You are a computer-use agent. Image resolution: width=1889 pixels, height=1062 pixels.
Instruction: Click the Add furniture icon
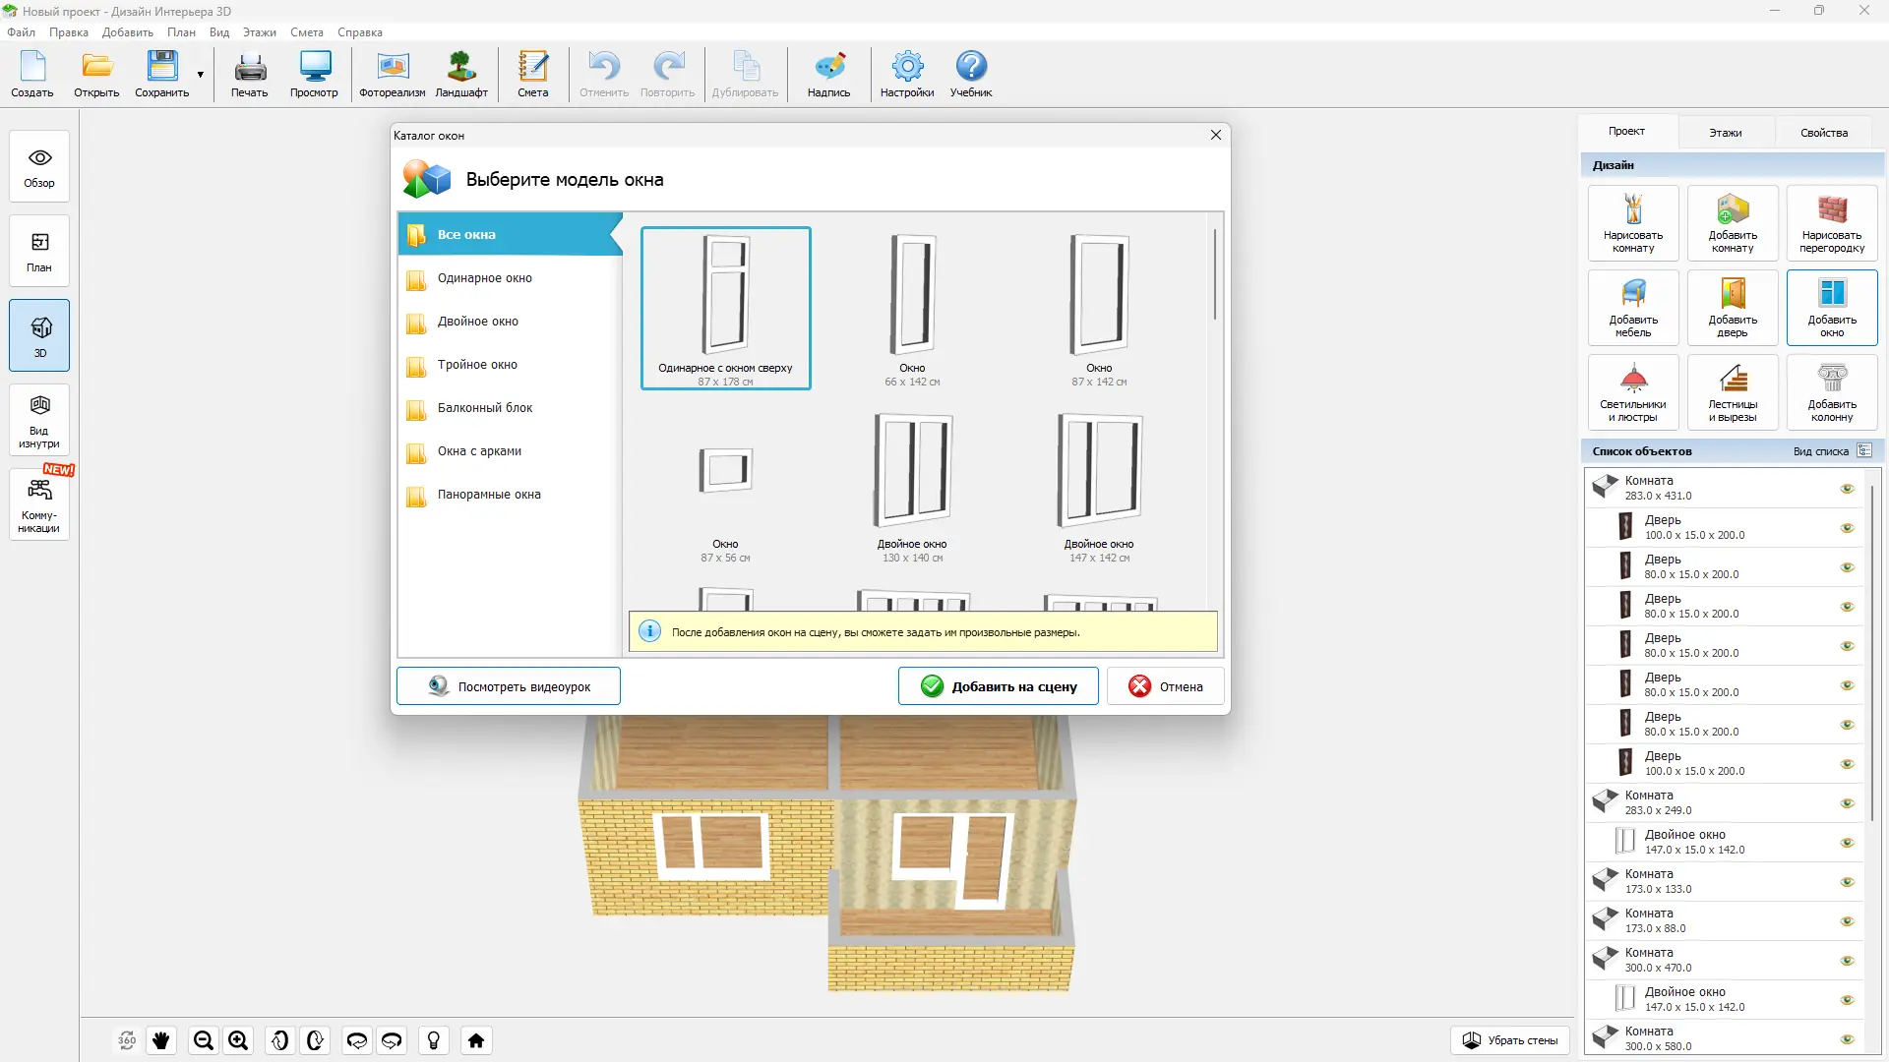pos(1632,307)
